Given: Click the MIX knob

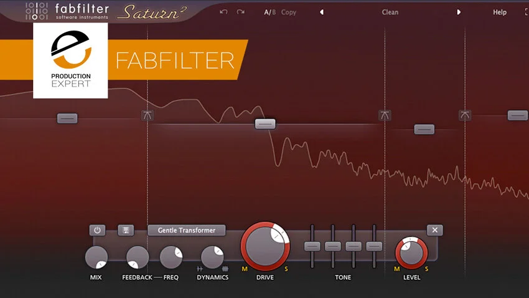Looking at the screenshot, I should click(96, 257).
